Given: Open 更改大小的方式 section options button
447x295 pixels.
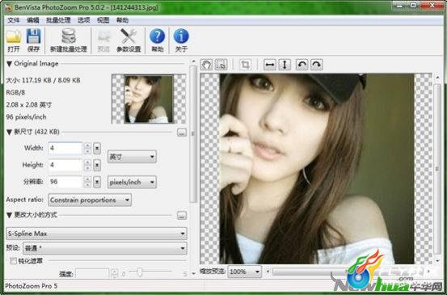Looking at the screenshot, I should pyautogui.click(x=182, y=215).
